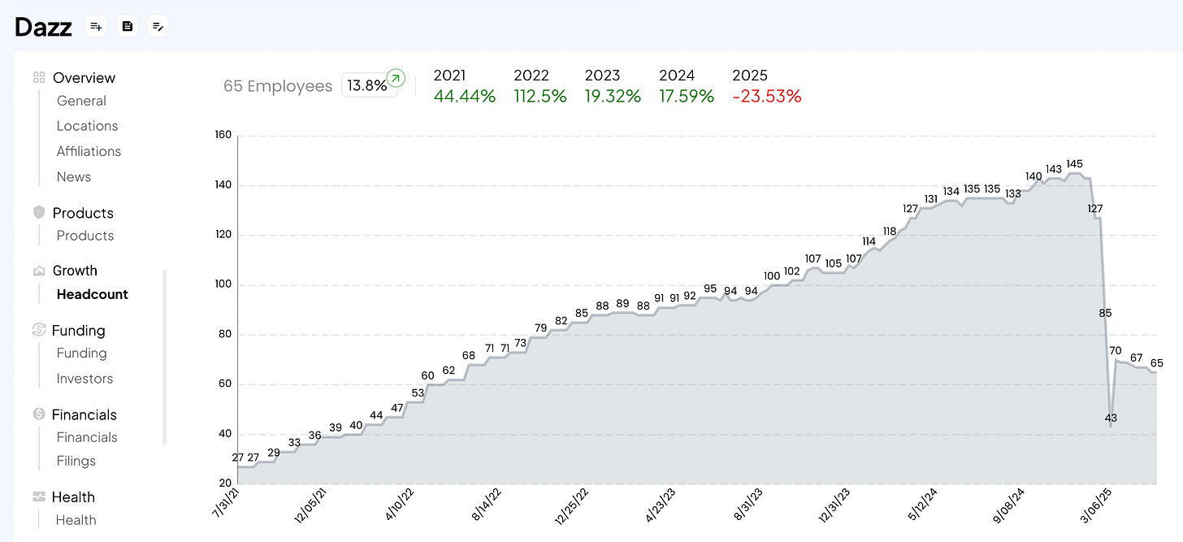Screen dimensions: 1183x542
Task: Click the 2023 growth value 19.32%
Action: coord(613,96)
